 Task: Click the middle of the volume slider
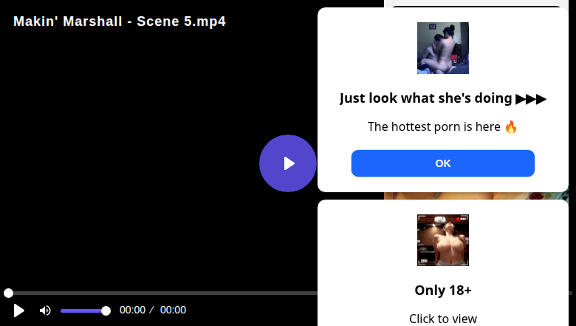tap(83, 310)
